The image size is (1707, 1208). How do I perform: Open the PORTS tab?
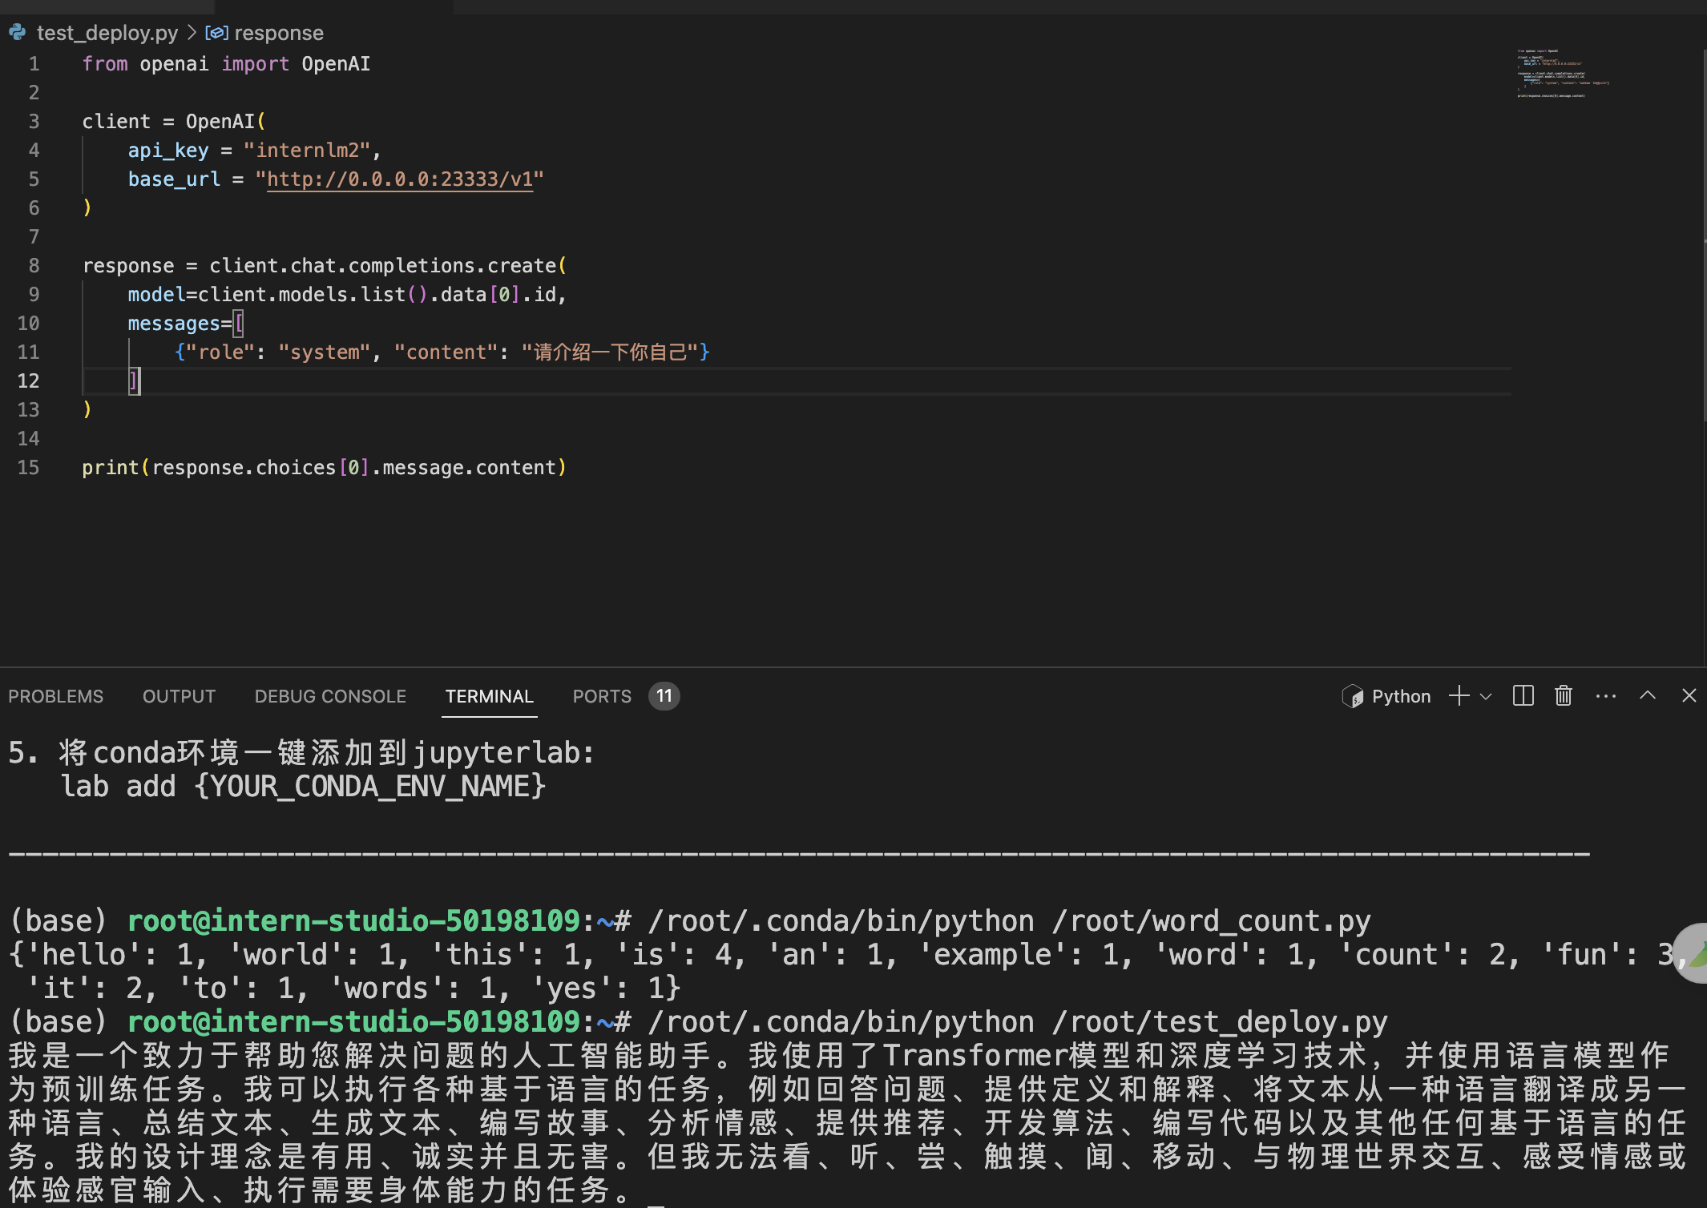602,696
